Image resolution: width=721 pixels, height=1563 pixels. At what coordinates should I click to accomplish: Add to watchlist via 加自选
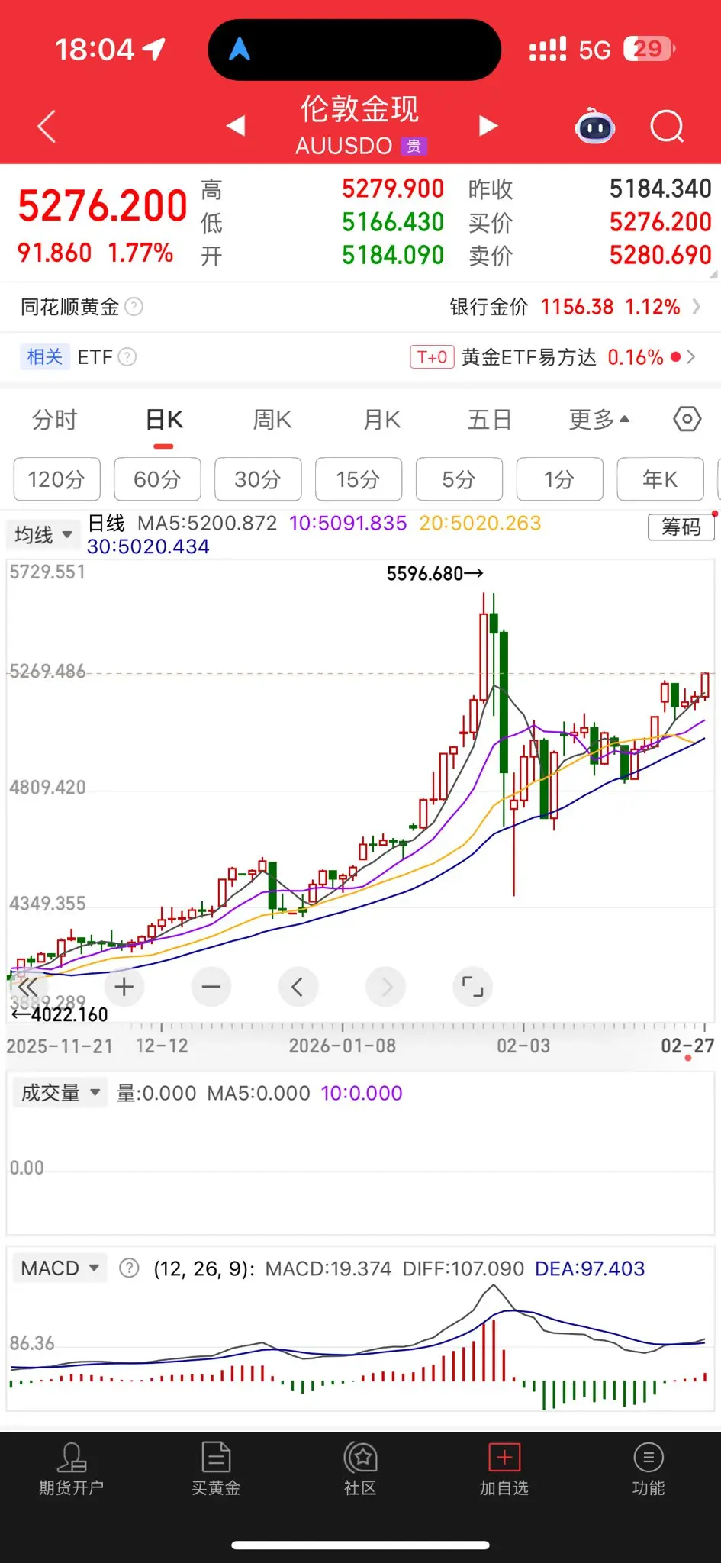point(504,1469)
